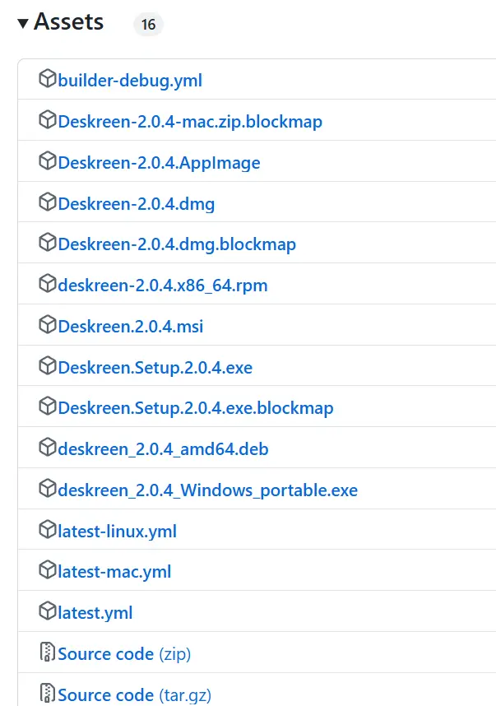496x706 pixels.
Task: Click the 16 assets count badge
Action: 148,25
